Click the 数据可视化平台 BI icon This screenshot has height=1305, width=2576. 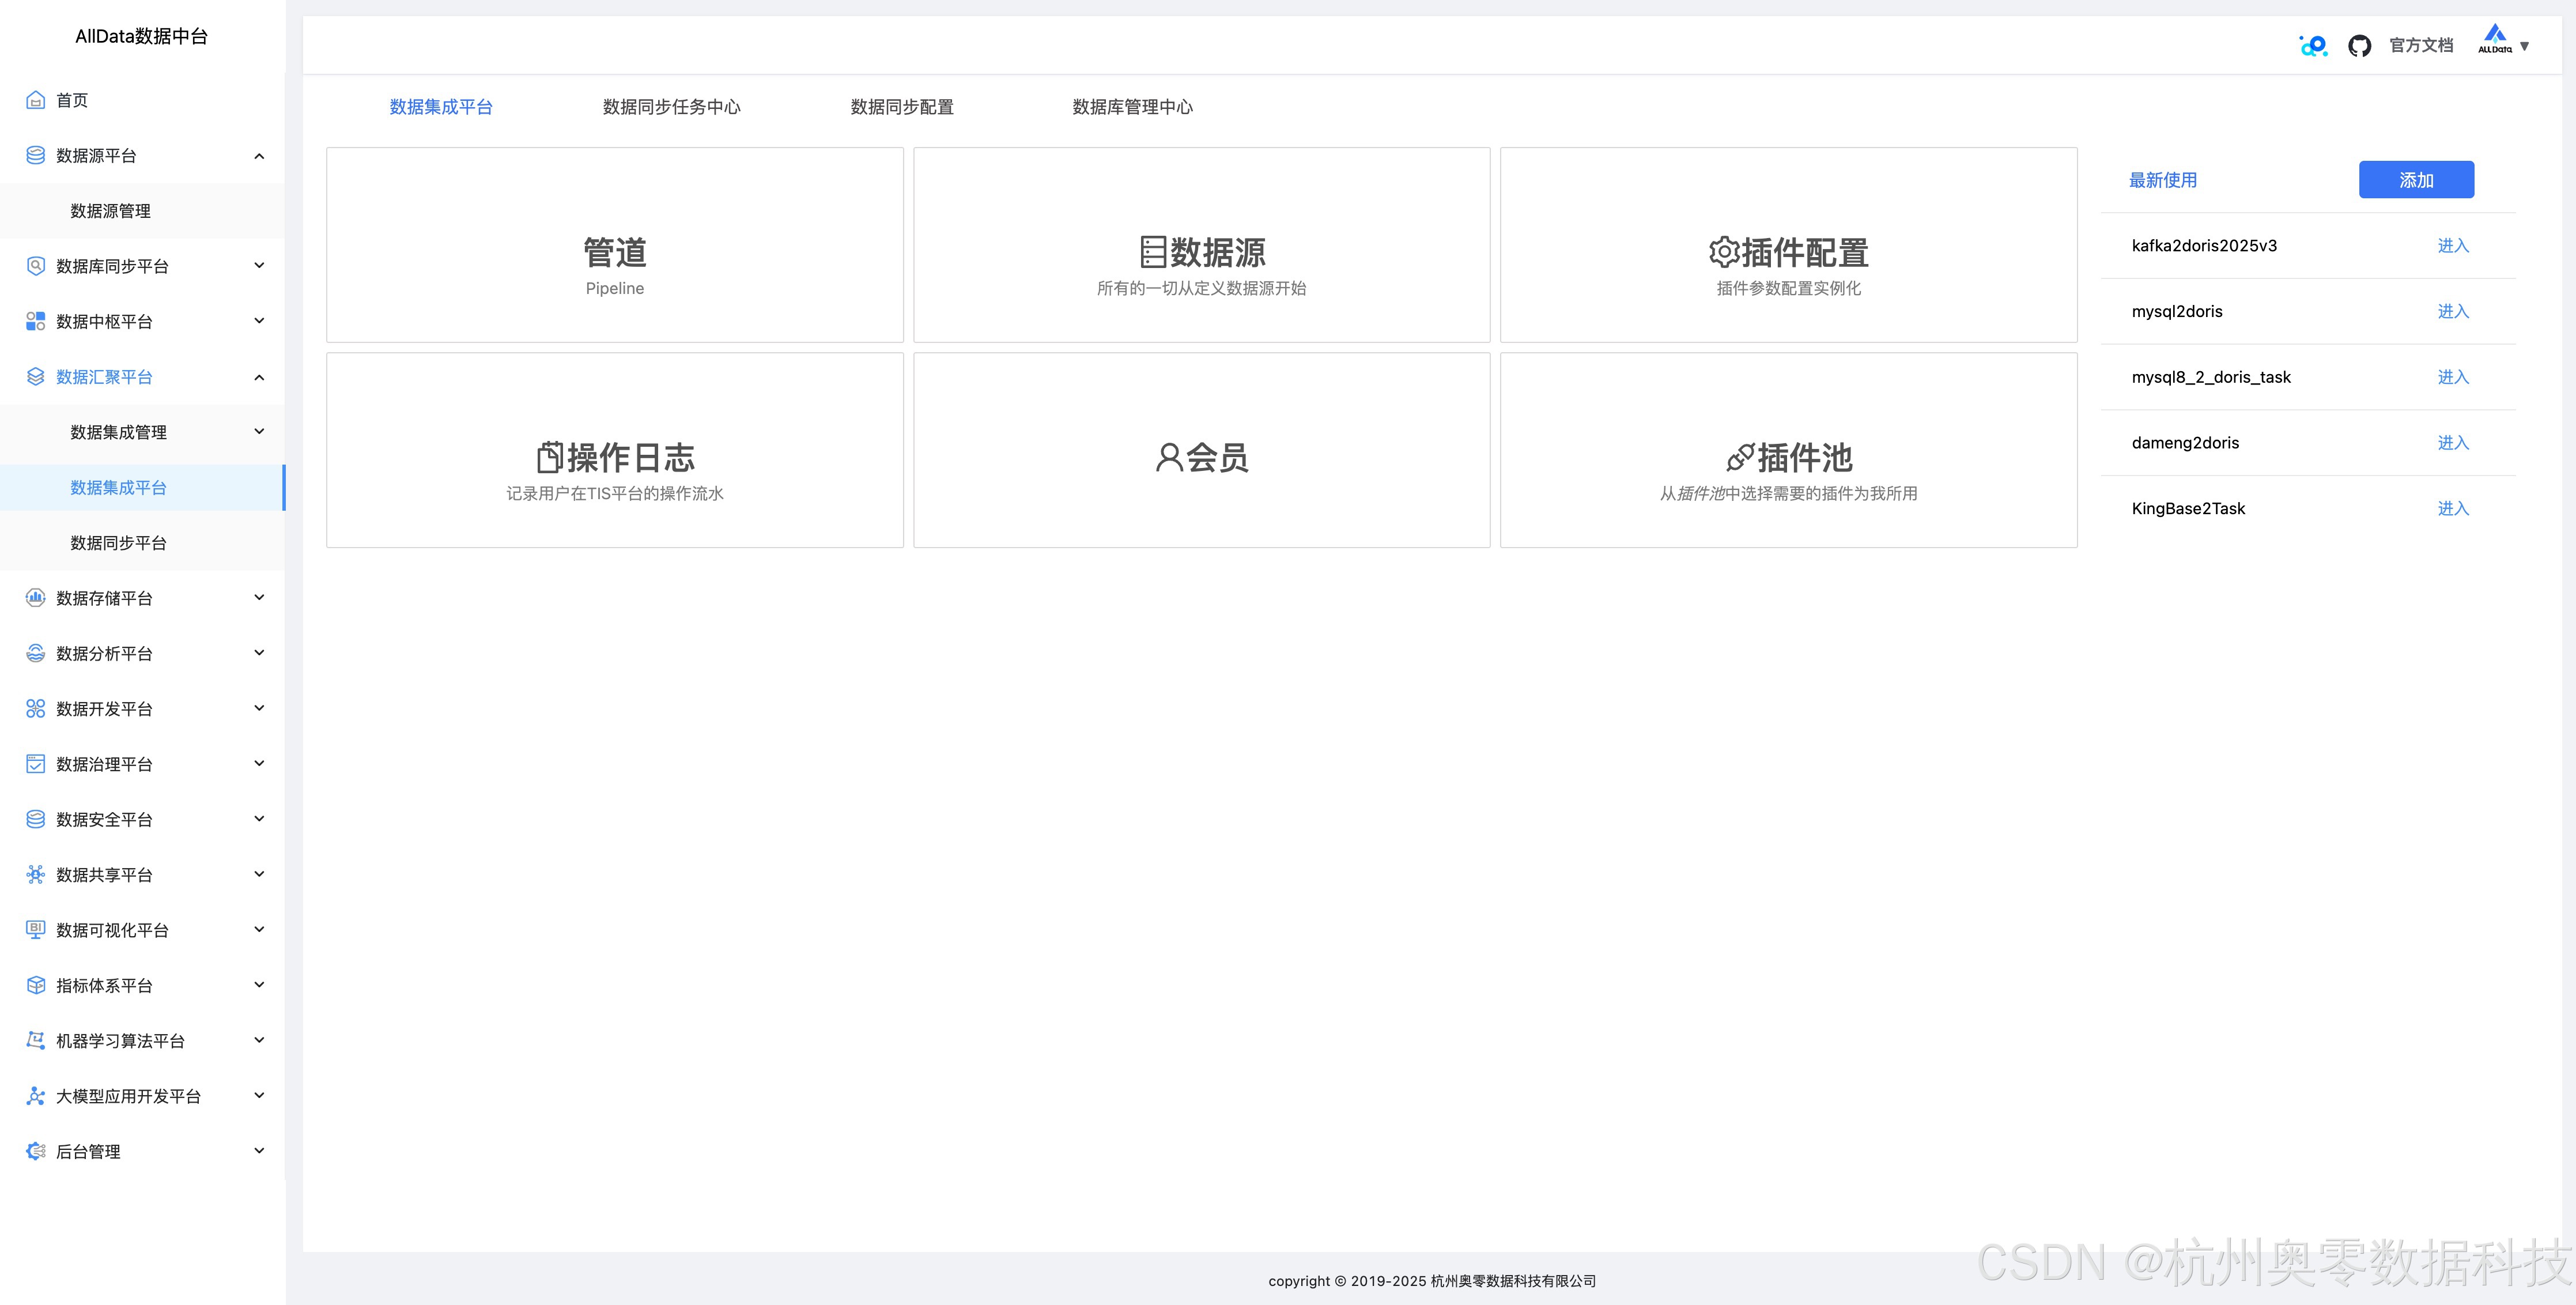click(35, 930)
